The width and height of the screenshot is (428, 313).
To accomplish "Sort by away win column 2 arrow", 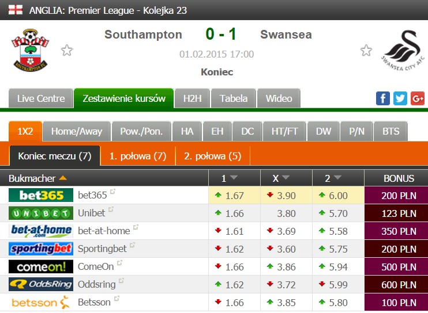I will [x=337, y=177].
